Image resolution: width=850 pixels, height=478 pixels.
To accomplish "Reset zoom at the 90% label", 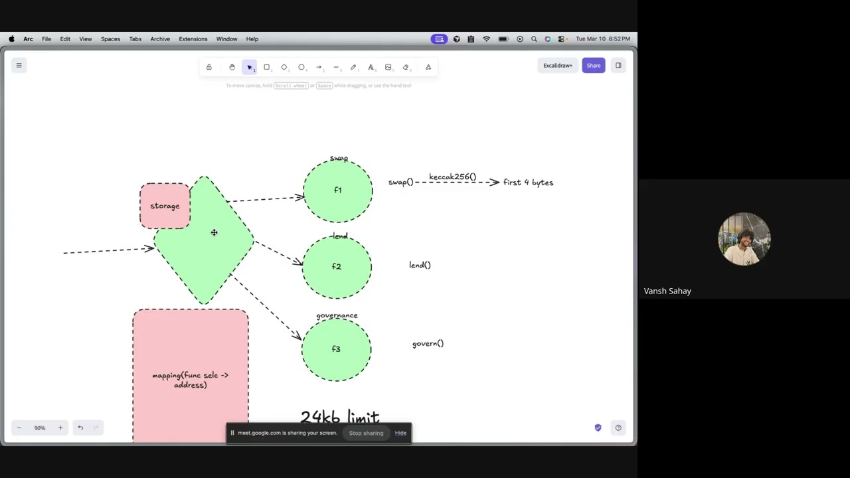I will 40,428.
